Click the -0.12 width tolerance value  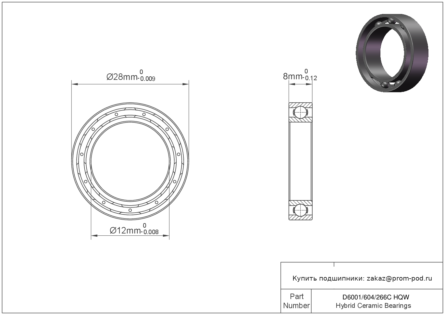[x=310, y=78]
